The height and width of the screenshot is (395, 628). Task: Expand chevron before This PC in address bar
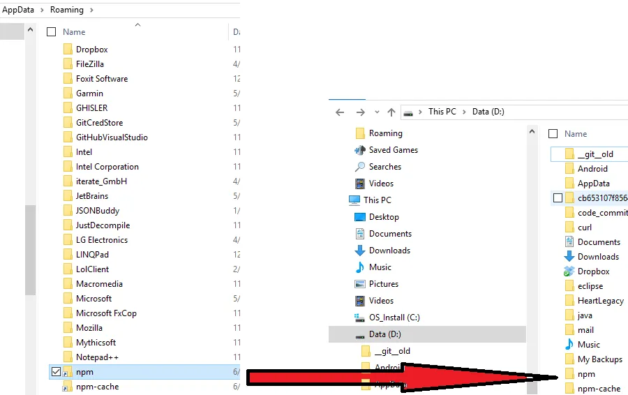coord(420,112)
